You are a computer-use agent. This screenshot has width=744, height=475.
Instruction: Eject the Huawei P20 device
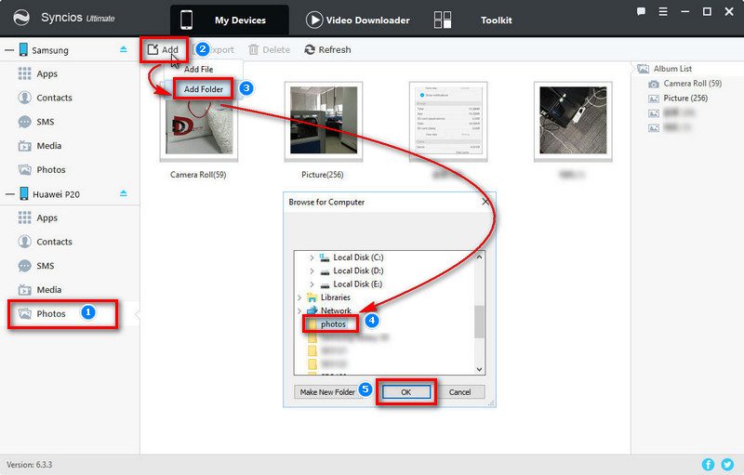(124, 193)
